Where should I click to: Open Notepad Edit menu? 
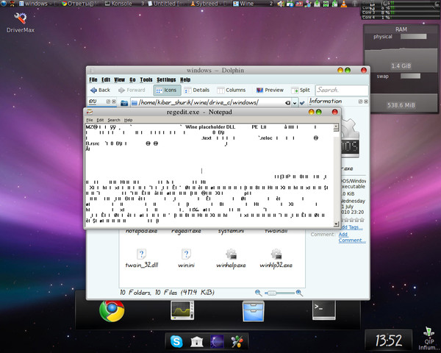(x=100, y=120)
